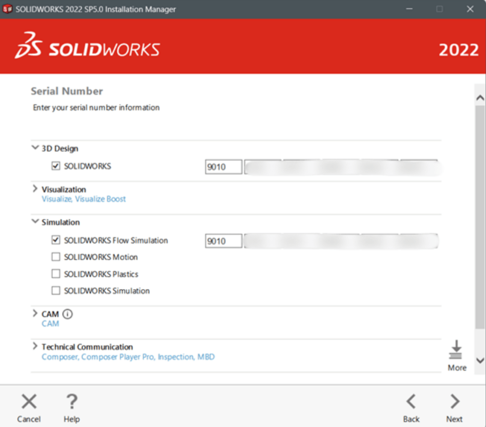486x427 pixels.
Task: Open the Visualize, Visualize Boost link
Action: coord(84,199)
